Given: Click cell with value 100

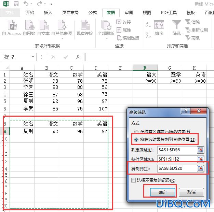Looking at the screenshot, I should 96,109.
